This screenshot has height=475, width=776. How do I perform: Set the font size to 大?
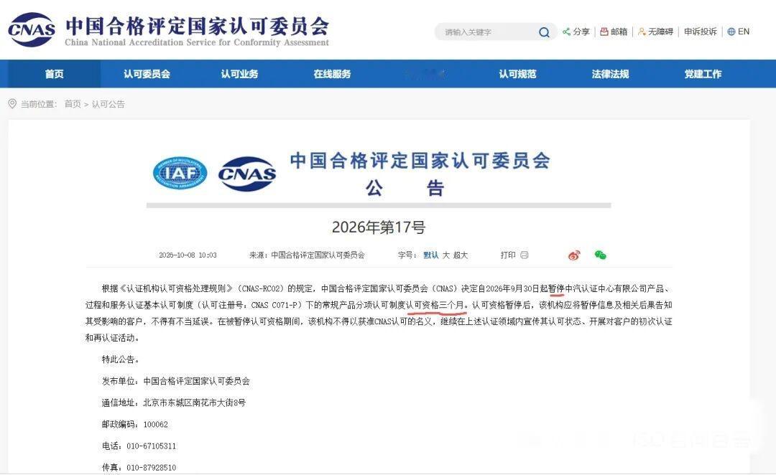(446, 255)
